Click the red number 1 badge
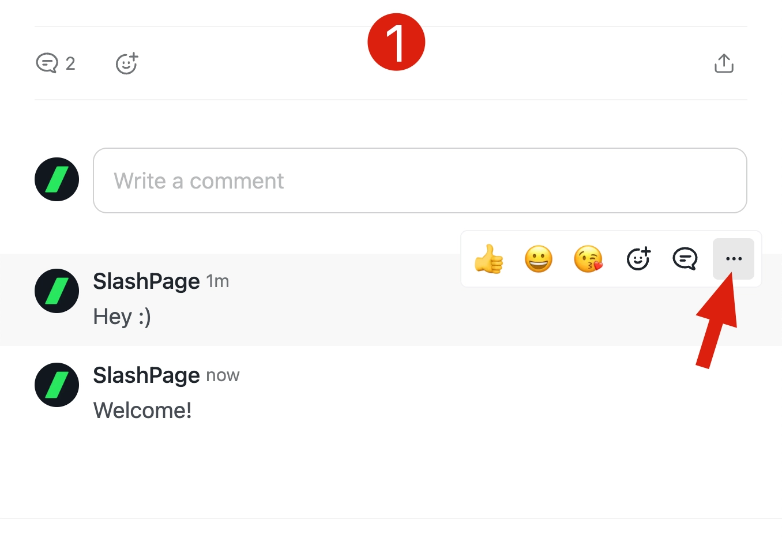The image size is (782, 542). [x=396, y=42]
